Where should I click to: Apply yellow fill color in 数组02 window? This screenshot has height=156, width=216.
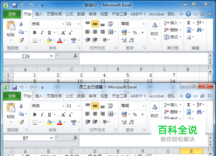point(49,40)
